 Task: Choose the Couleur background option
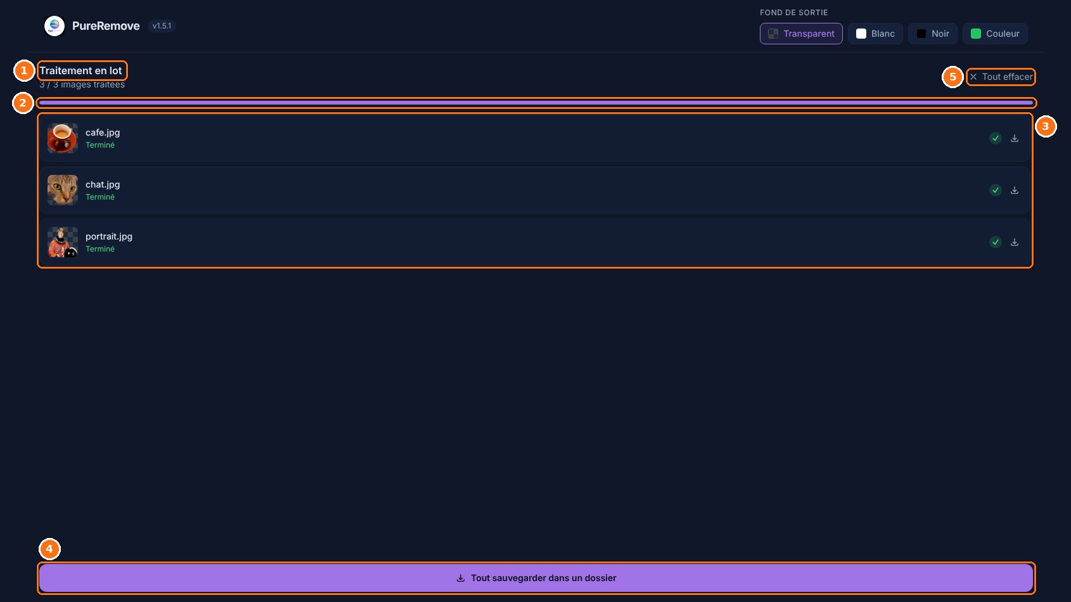[995, 34]
